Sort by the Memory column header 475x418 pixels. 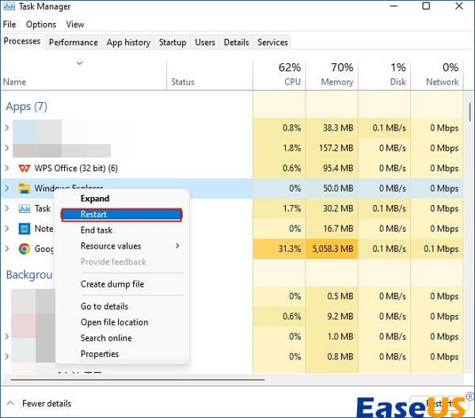tap(332, 75)
